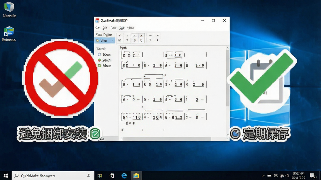Click the blue icon beside Itkan
This screenshot has width=321, height=180.
click(99, 54)
